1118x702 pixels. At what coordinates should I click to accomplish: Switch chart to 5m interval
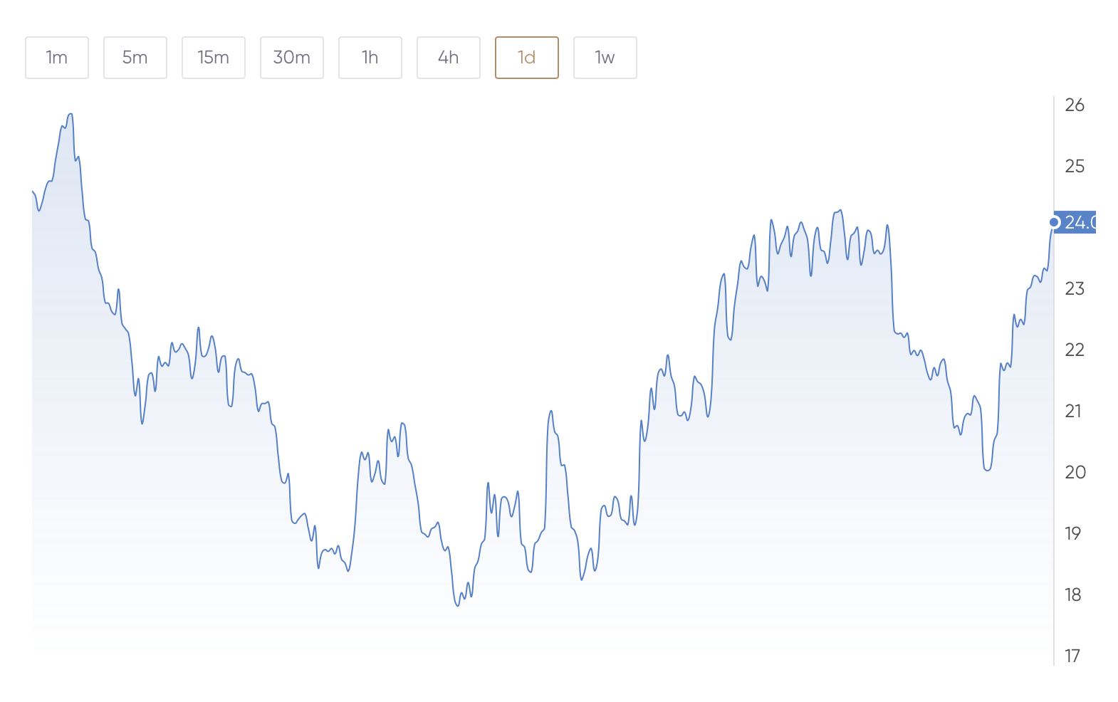pos(135,58)
